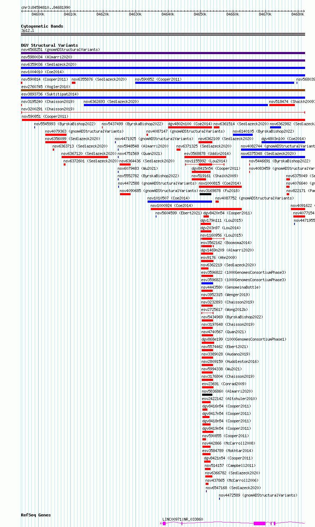This screenshot has height=527, width=315.
Task: Click the brown bar under esv2760745
Action: pyautogui.click(x=163, y=90)
